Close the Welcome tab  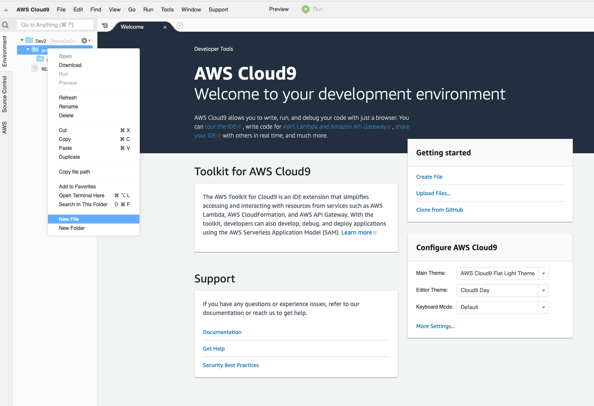165,27
